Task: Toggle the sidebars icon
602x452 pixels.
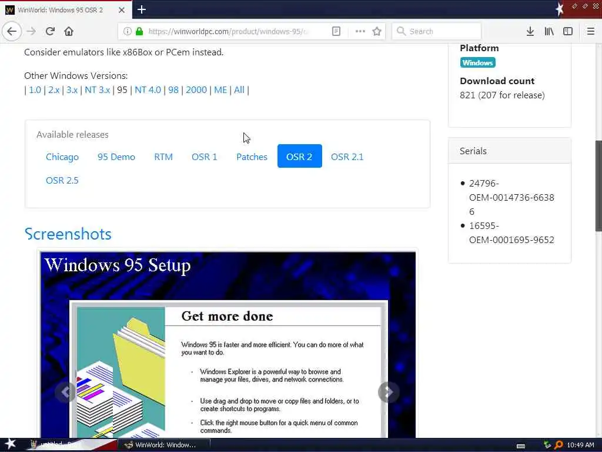Action: tap(568, 31)
